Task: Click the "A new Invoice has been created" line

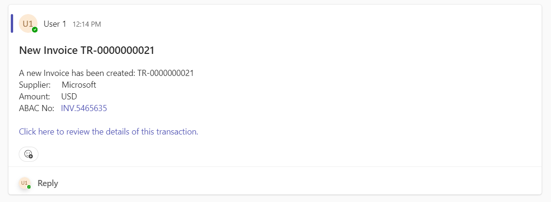Action: point(77,73)
